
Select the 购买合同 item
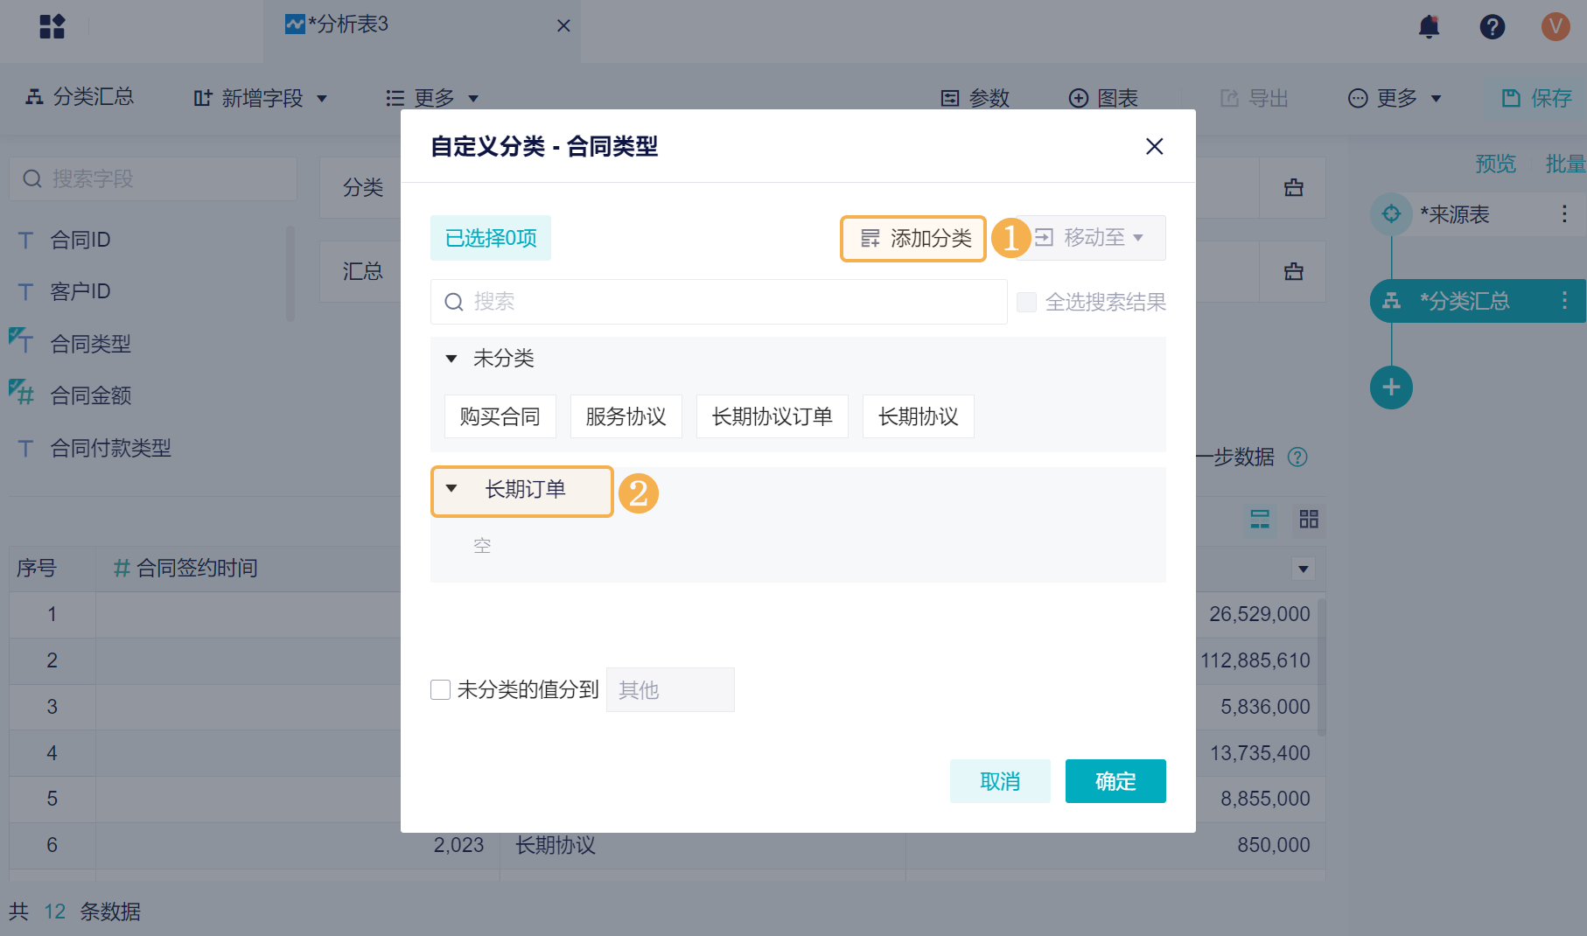point(500,416)
